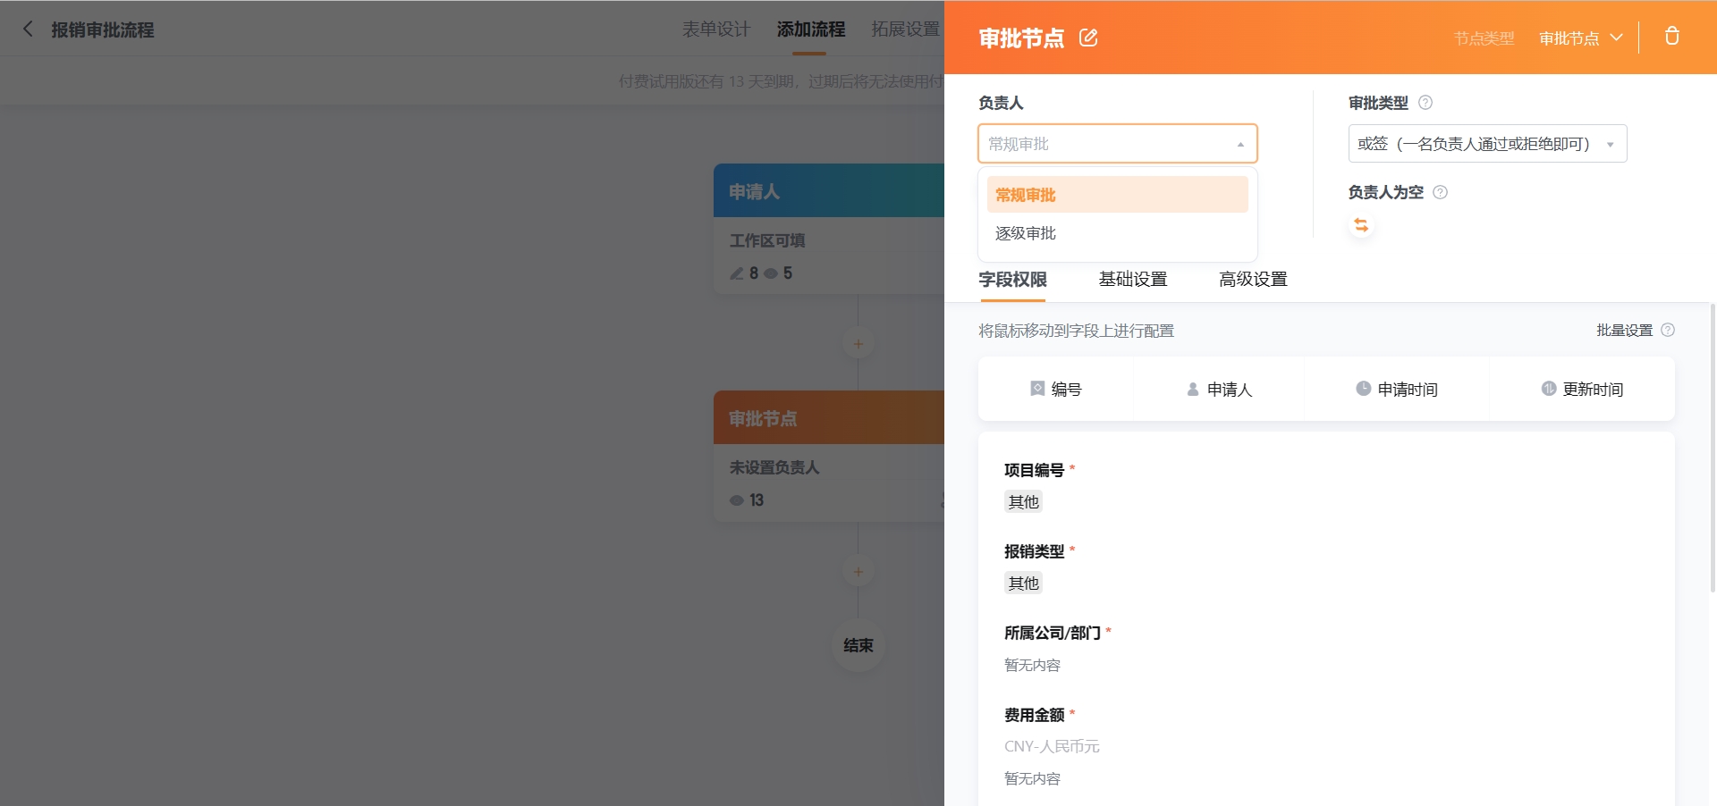The width and height of the screenshot is (1717, 806).
Task: Click the trash delete icon in header
Action: click(1671, 37)
